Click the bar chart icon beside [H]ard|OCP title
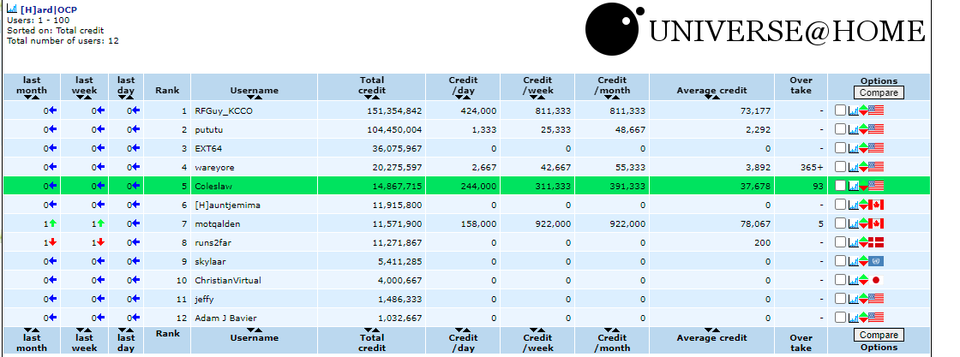The height and width of the screenshot is (357, 960). pos(11,9)
